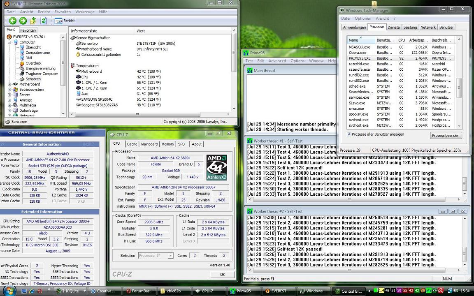Select Energieverwaltung in EVEREST tree

tap(40, 68)
